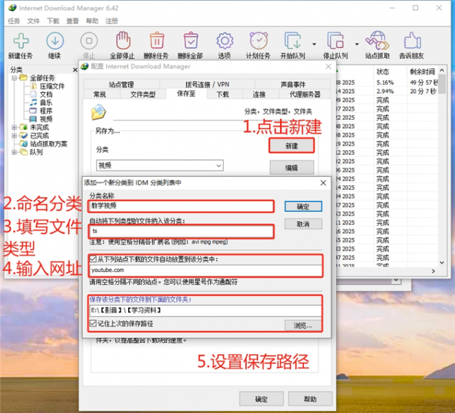Image resolution: width=455 pixels, height=413 pixels.
Task: Open the 任务 menu
Action: click(x=14, y=21)
